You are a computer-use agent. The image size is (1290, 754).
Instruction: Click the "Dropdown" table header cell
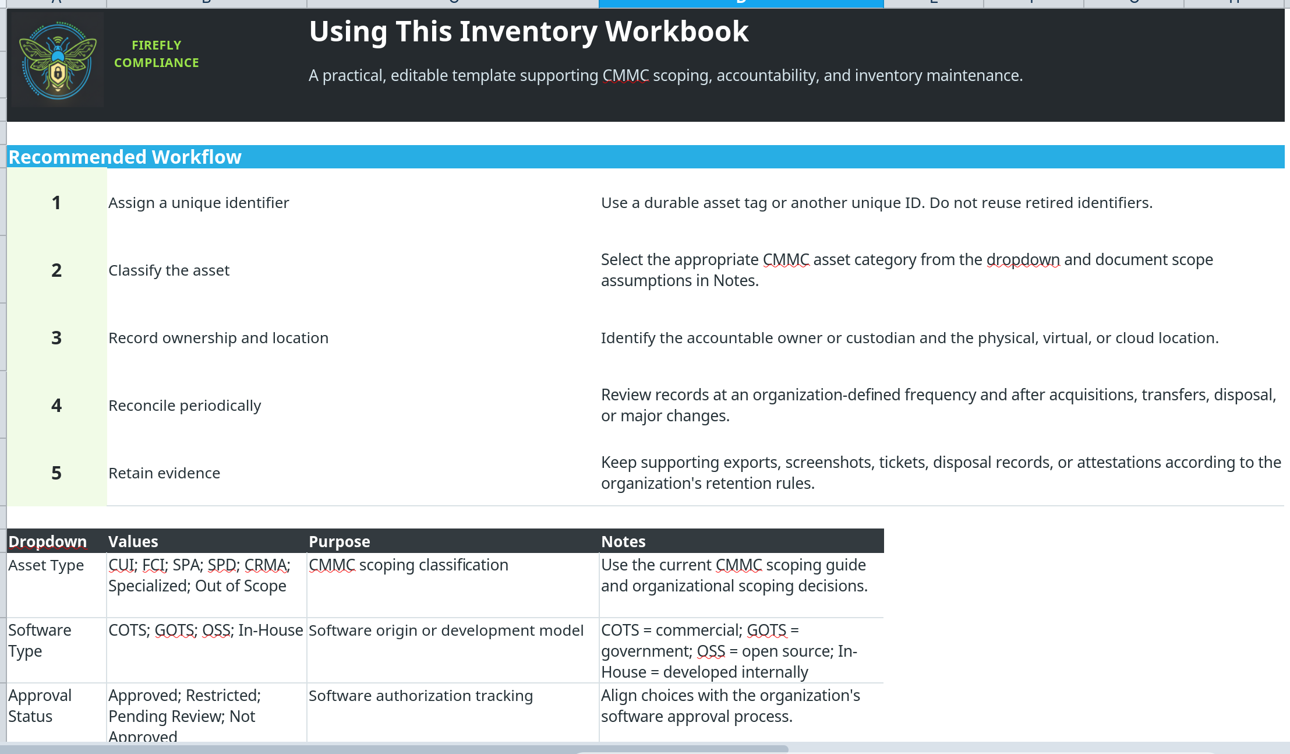click(x=56, y=541)
